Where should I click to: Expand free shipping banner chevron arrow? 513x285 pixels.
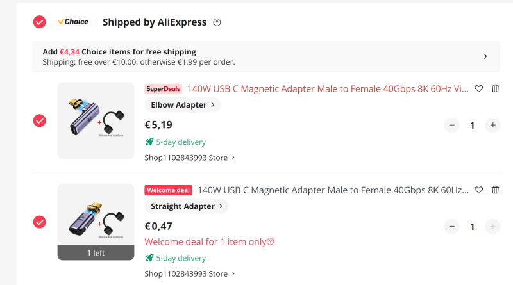point(485,56)
